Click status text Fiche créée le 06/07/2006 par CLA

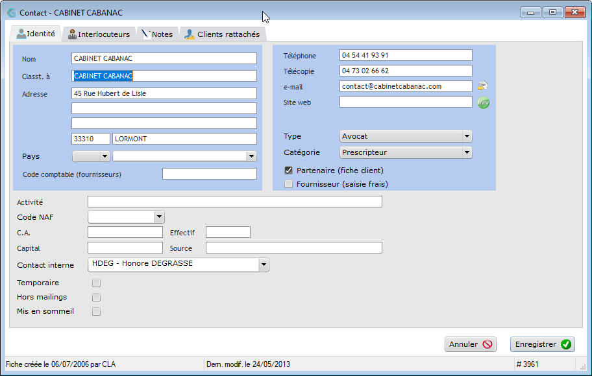(x=61, y=364)
